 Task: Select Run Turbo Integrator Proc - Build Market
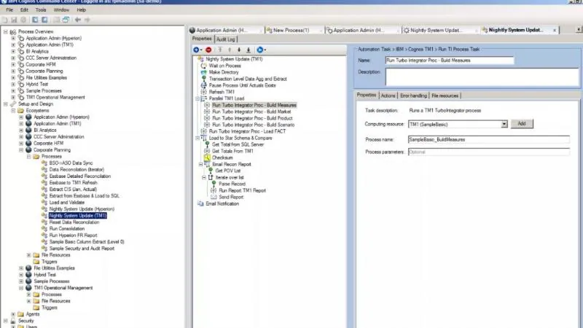click(251, 112)
